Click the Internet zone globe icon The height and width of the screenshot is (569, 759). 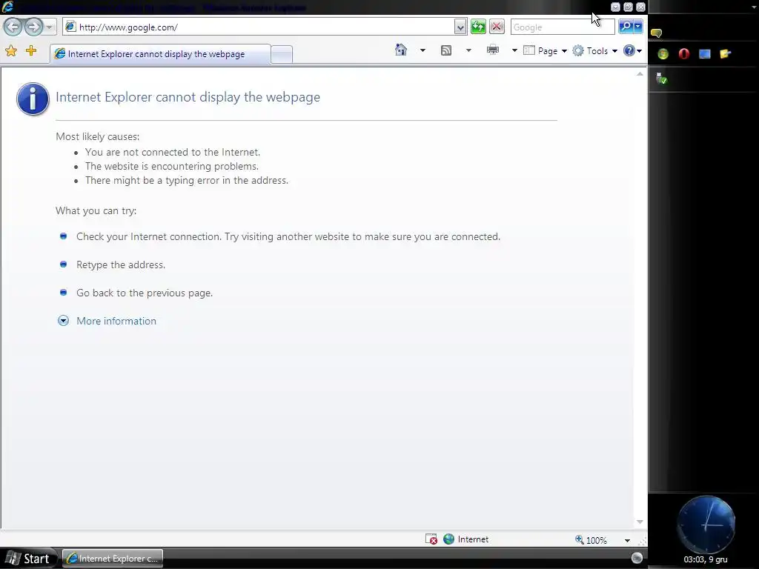tap(449, 539)
